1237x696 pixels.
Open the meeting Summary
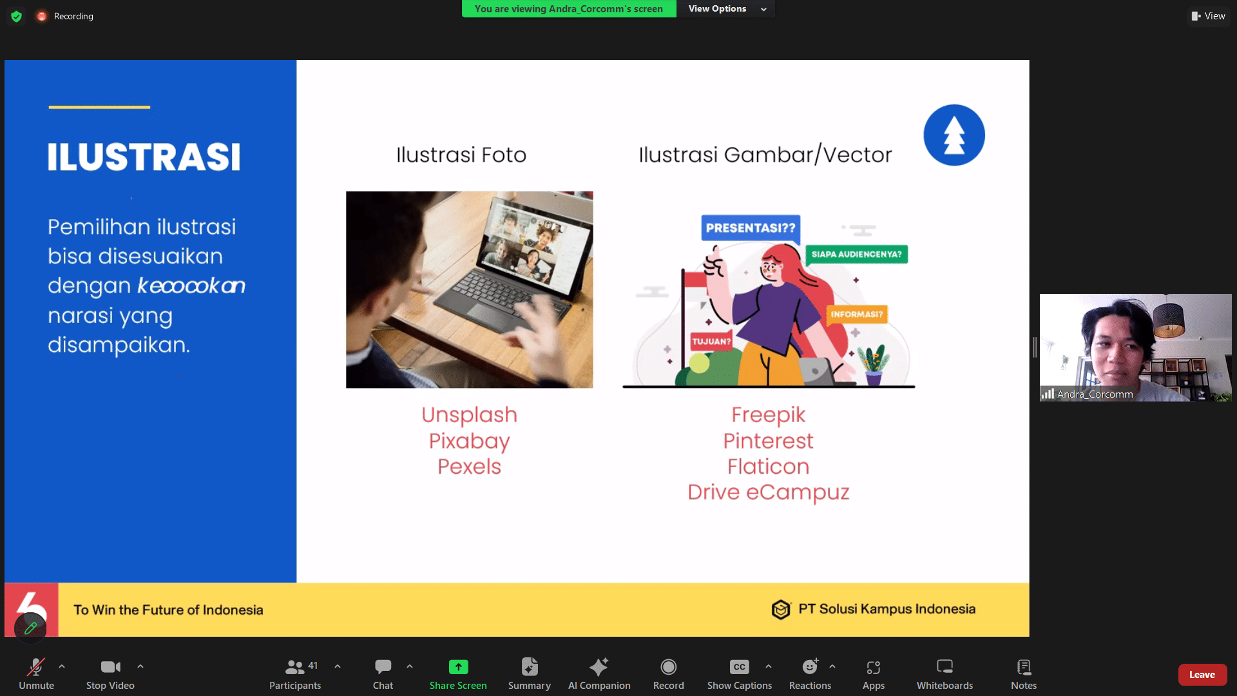click(x=529, y=674)
